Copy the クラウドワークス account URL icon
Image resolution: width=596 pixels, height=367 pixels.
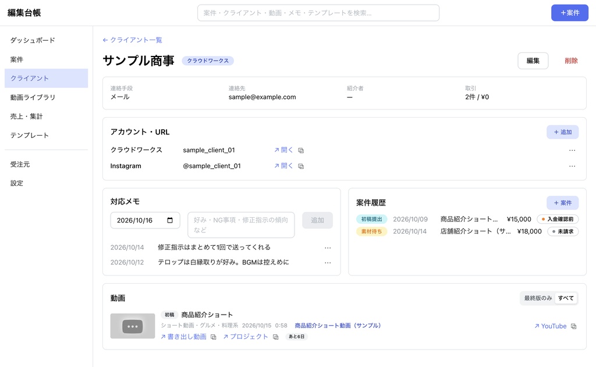[x=301, y=150]
